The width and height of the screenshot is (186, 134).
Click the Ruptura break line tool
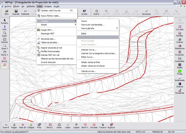pos(111,126)
